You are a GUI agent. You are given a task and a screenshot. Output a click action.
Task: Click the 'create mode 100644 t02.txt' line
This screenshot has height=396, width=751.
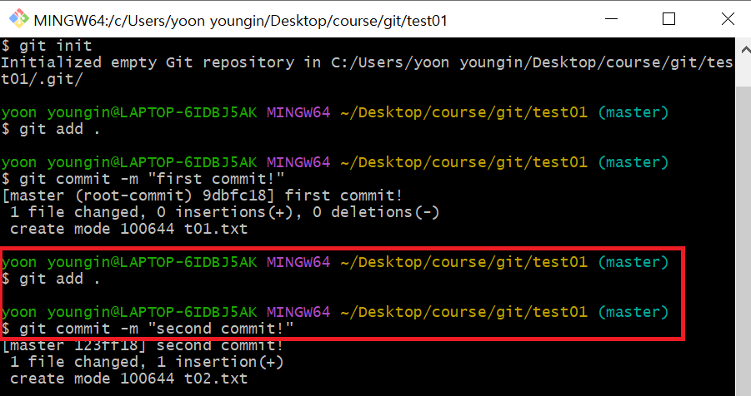coord(128,379)
